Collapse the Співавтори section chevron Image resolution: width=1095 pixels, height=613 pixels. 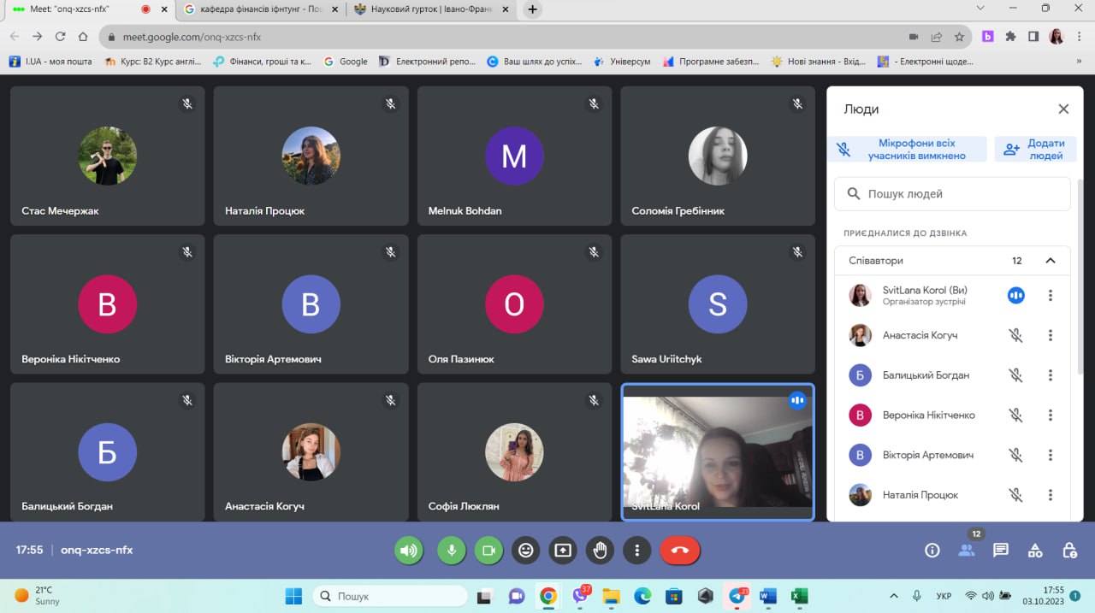pyautogui.click(x=1051, y=261)
